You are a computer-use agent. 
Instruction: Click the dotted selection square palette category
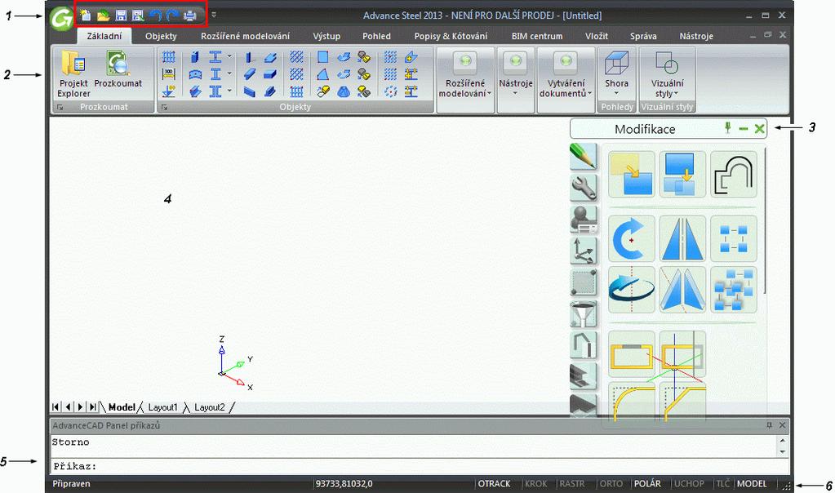coord(583,282)
